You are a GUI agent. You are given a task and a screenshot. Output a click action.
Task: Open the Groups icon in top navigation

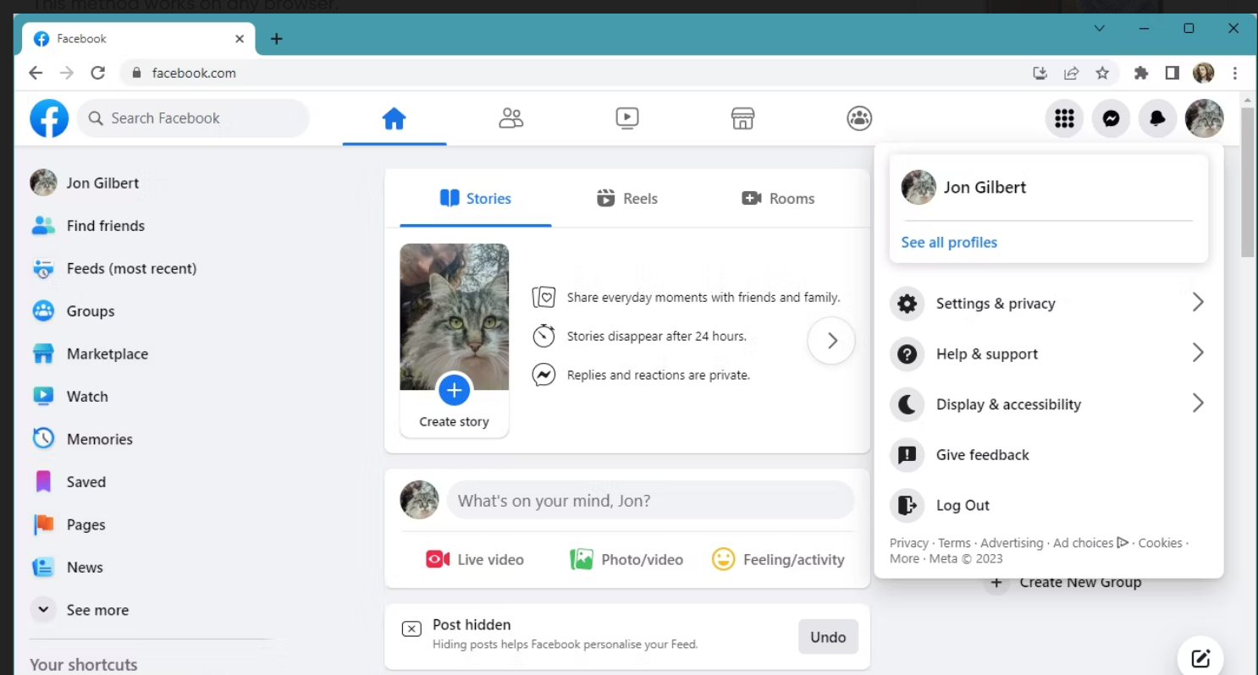point(859,118)
